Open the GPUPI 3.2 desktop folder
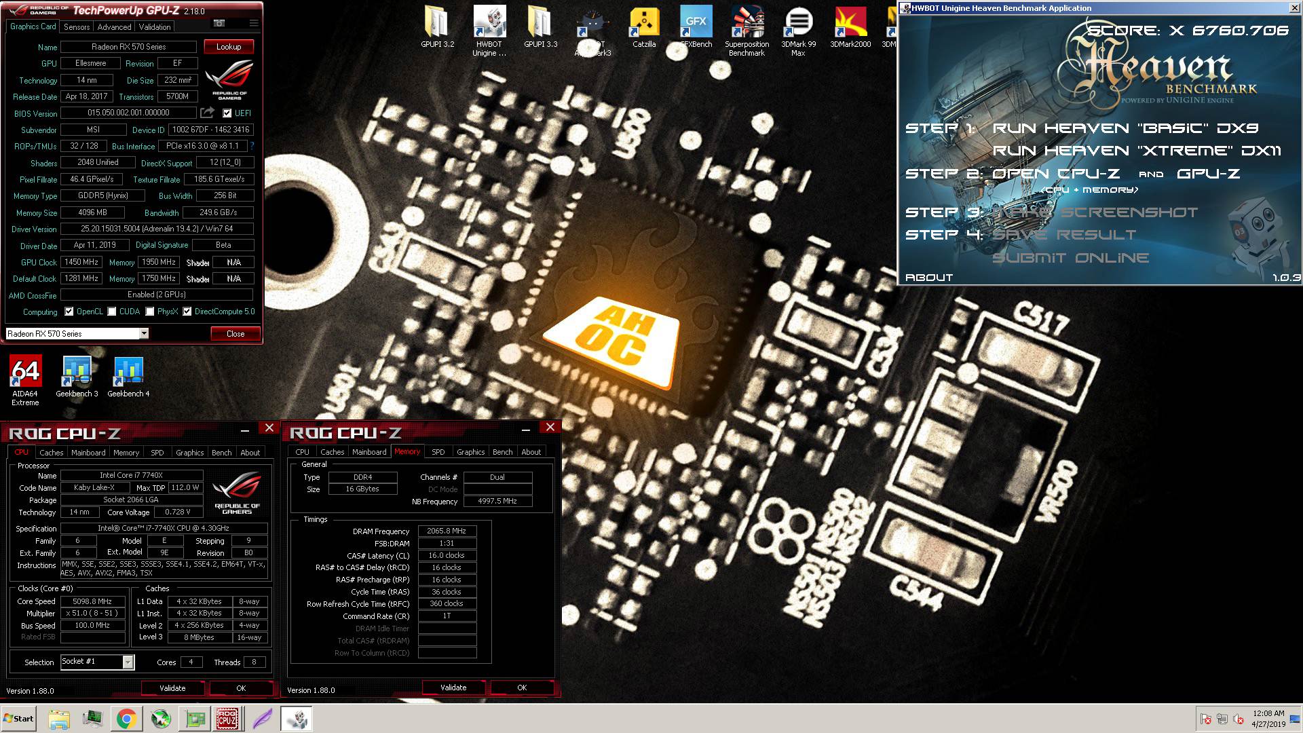 [437, 27]
